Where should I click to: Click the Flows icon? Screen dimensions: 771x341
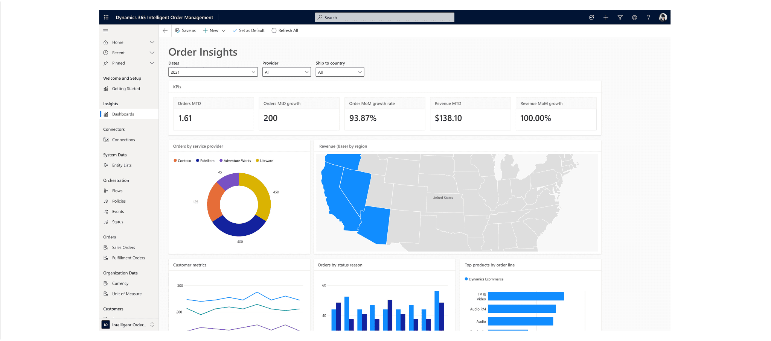[106, 191]
